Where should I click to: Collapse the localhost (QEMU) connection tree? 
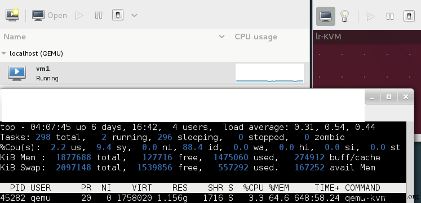click(x=3, y=53)
